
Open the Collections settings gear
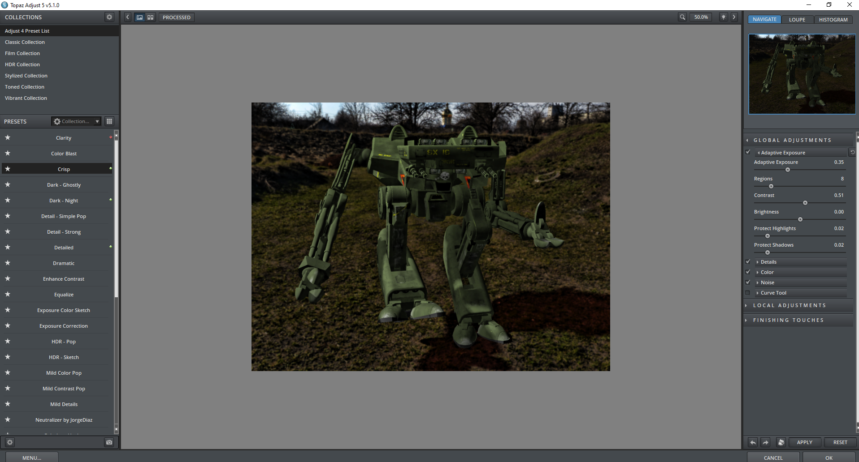pyautogui.click(x=109, y=17)
